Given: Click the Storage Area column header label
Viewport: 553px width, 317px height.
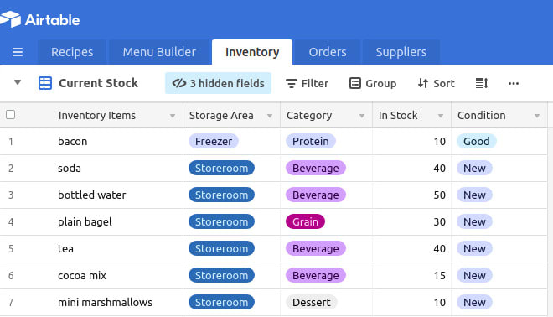Looking at the screenshot, I should pyautogui.click(x=221, y=115).
